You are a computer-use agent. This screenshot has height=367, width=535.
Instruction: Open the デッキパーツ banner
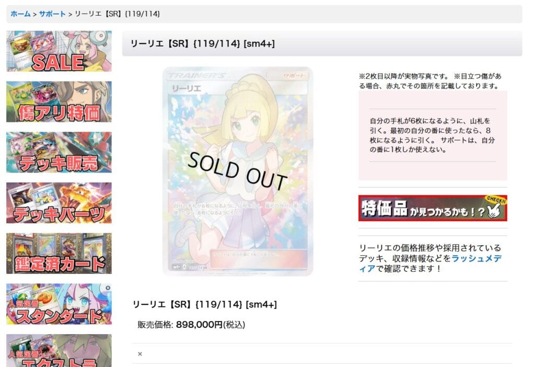[x=59, y=202]
